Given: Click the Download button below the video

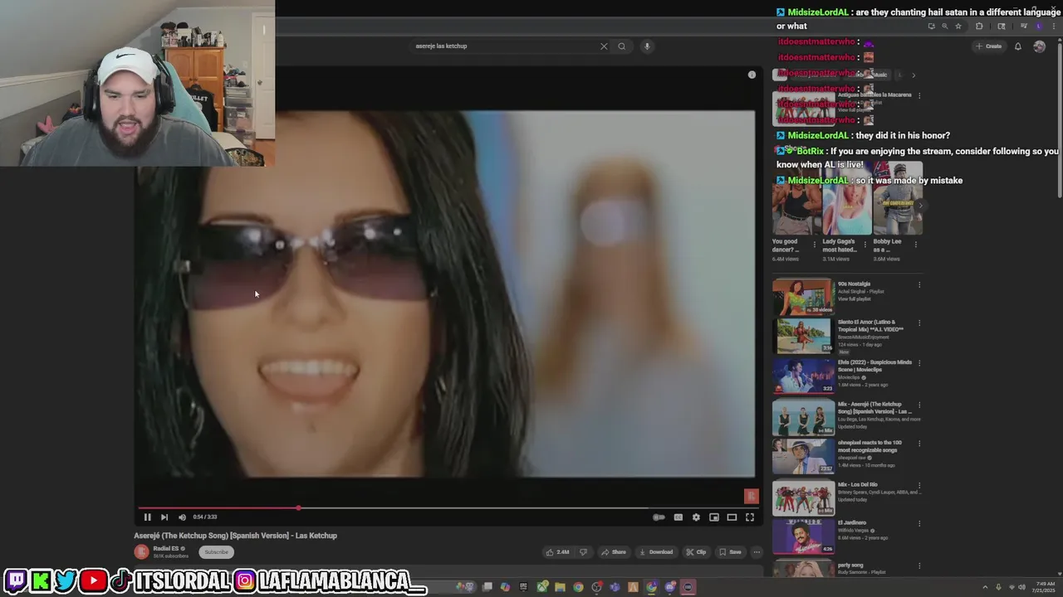Looking at the screenshot, I should click(656, 552).
